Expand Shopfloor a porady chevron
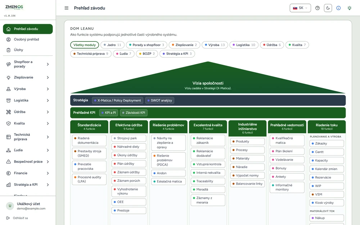This screenshot has width=360, height=225. (x=48, y=64)
